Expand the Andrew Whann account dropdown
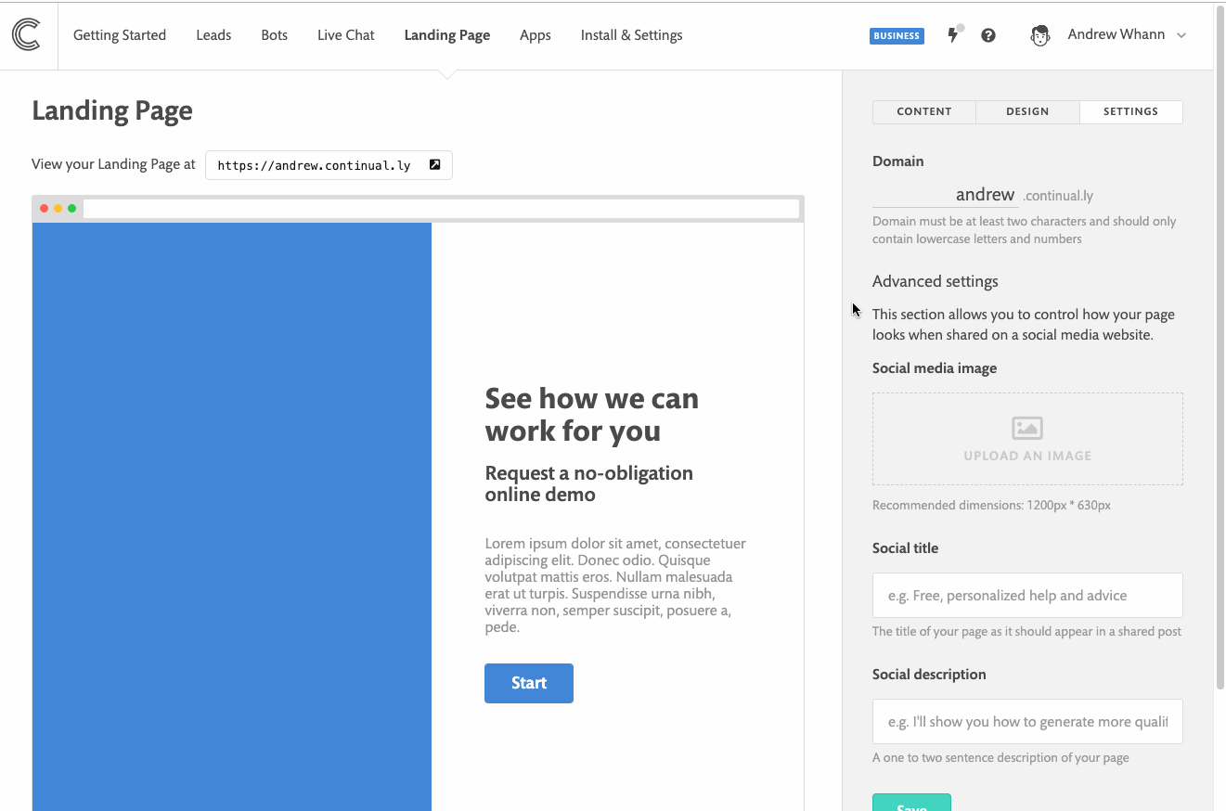The image size is (1226, 811). (x=1181, y=35)
